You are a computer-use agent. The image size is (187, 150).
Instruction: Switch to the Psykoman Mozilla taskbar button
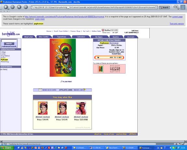pos(146,148)
